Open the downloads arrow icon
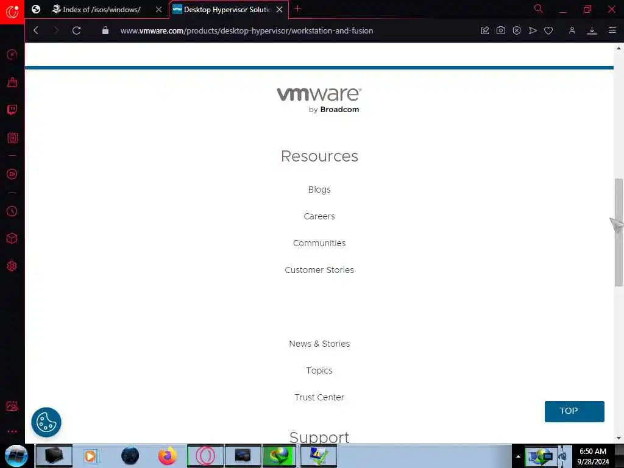 592,30
